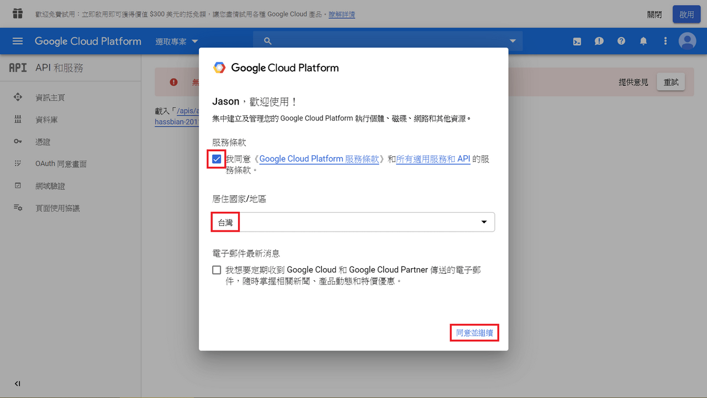Open the send feedback speech-bubble icon
This screenshot has width=707, height=398.
pyautogui.click(x=599, y=41)
